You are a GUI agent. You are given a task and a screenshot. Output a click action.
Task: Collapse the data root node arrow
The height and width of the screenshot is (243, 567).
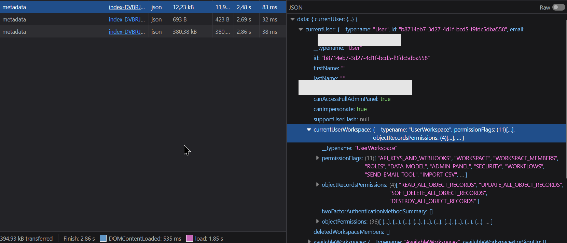coord(292,19)
